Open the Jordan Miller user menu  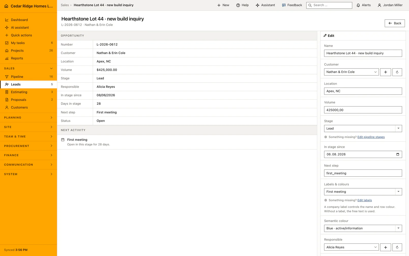(390, 5)
